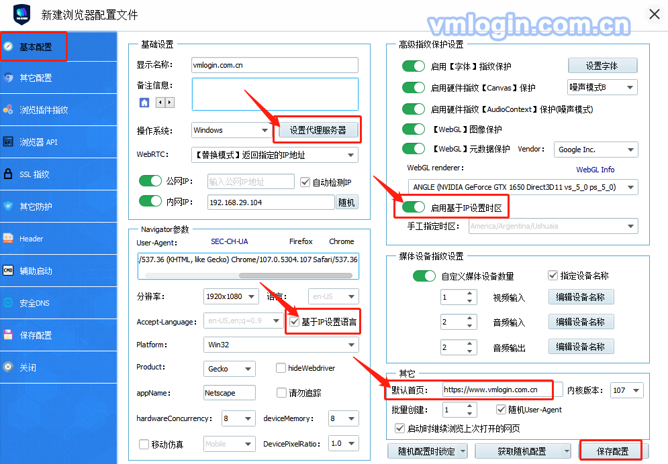
Task: Increase the 批量创建 count
Action: point(469,406)
